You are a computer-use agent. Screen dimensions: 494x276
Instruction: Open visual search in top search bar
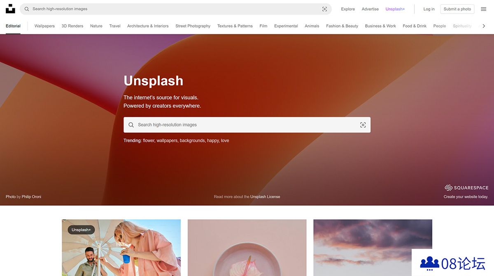click(324, 9)
